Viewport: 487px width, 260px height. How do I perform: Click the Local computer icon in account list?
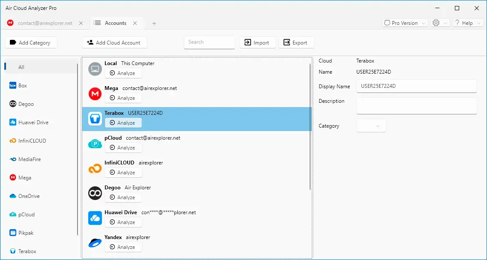pos(95,69)
